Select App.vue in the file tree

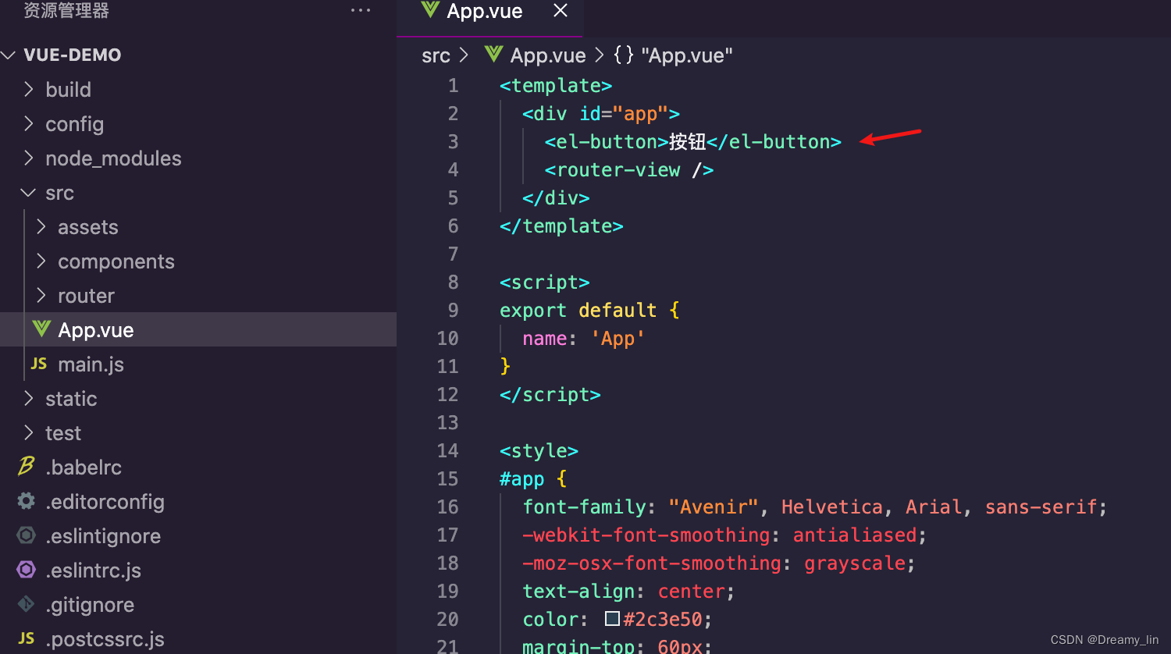point(198,329)
